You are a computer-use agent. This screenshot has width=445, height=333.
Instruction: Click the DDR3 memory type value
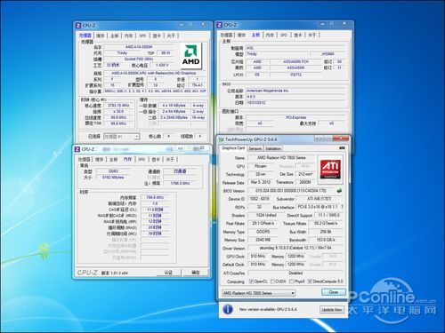pos(113,171)
